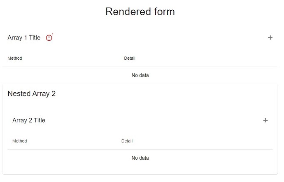Click the divider line below Array 1 header
284x182 pixels.
point(140,67)
